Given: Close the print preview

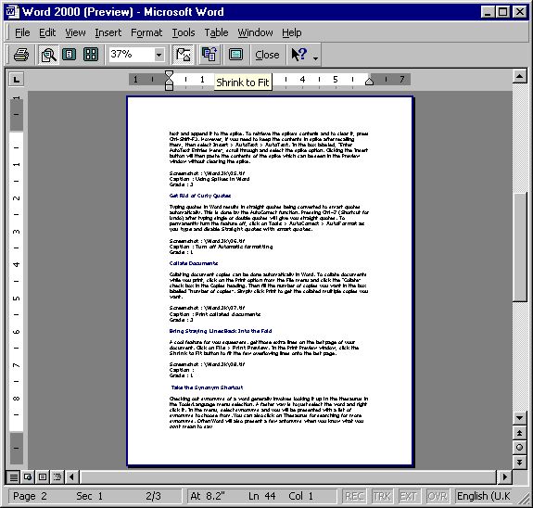Looking at the screenshot, I should pos(267,55).
